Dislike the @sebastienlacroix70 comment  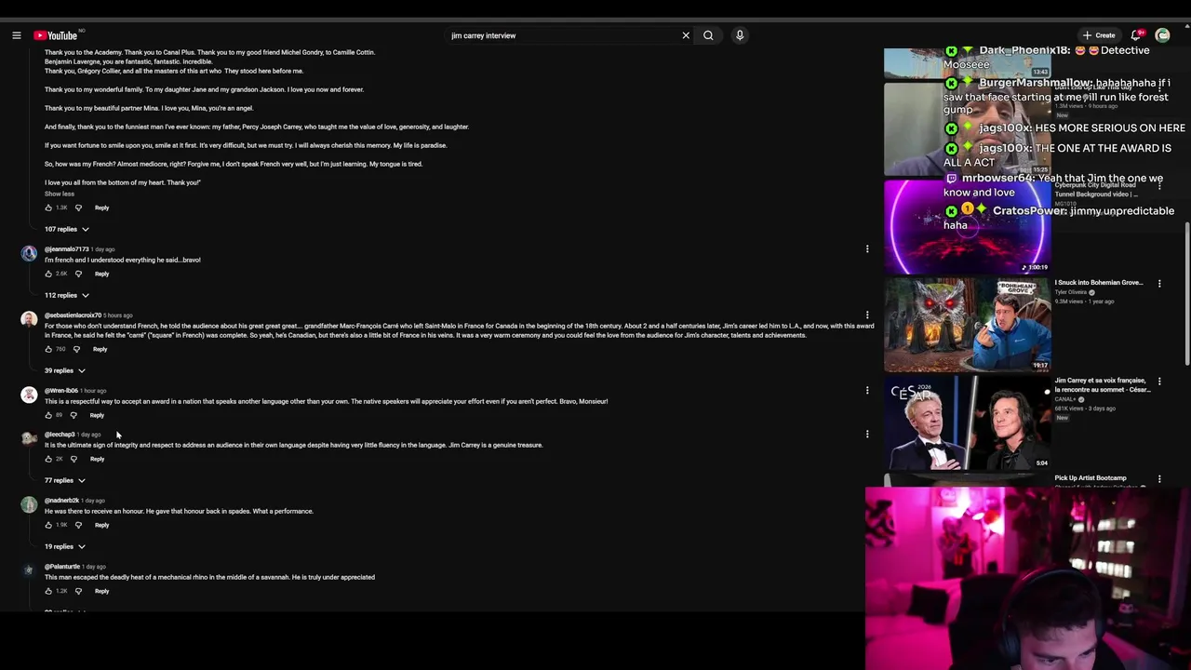pyautogui.click(x=76, y=349)
